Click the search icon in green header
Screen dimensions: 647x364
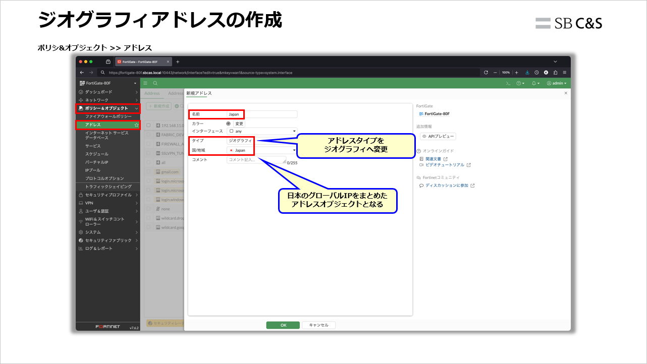click(x=155, y=83)
